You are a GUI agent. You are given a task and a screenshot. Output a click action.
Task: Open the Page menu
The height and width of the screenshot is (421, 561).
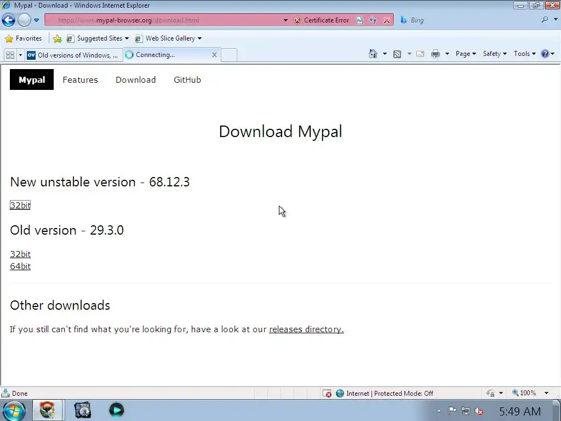click(466, 54)
